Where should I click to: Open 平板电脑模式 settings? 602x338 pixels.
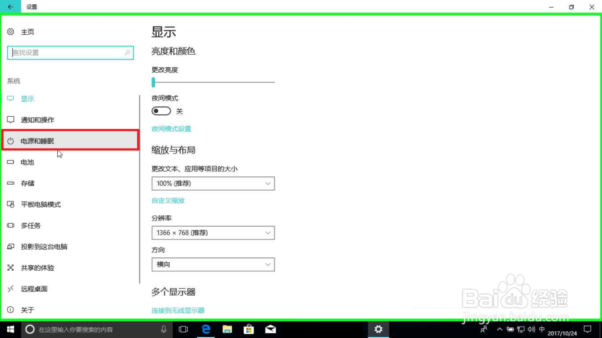point(41,204)
